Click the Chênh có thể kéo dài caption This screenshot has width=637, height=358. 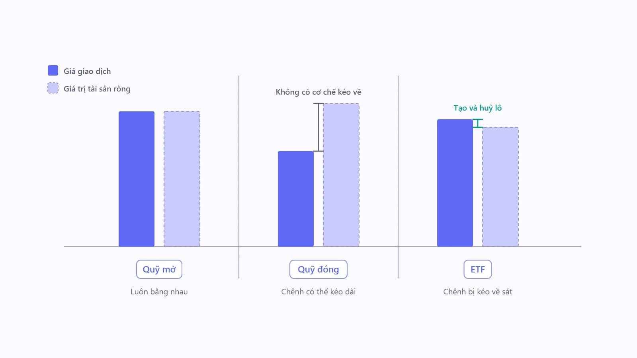click(x=318, y=292)
